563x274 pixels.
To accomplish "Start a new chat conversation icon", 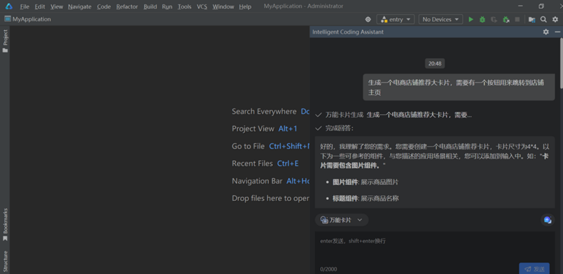I will click(547, 220).
